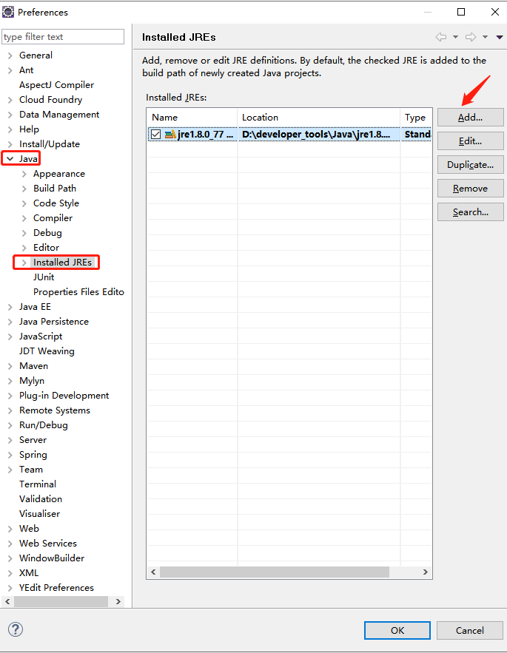Viewport: 507px width, 653px height.
Task: Expand the Ant tree node
Action: pos(10,70)
